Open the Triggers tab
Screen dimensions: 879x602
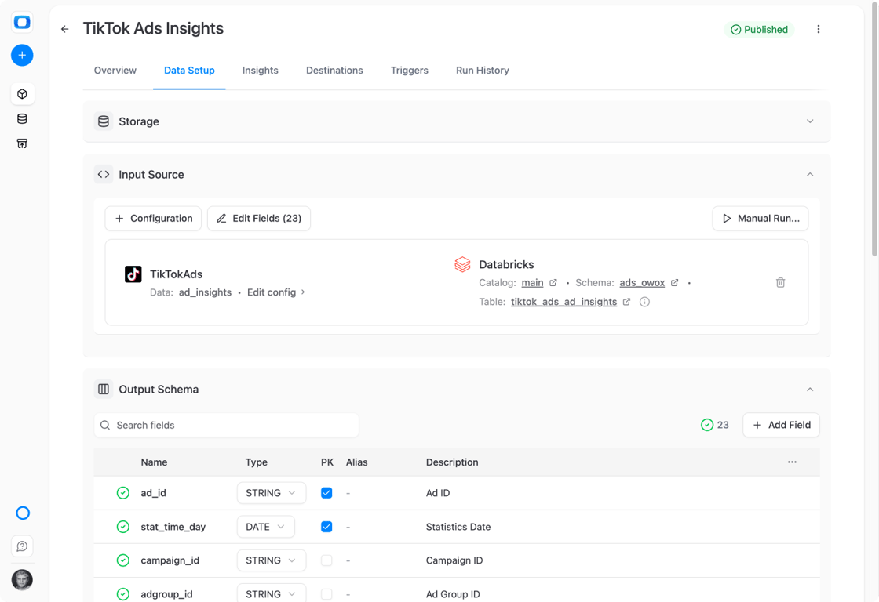[x=409, y=71]
